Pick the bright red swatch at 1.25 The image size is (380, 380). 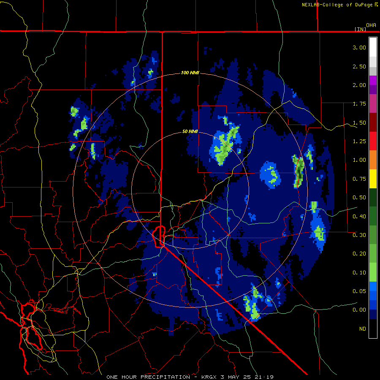pos(373,141)
